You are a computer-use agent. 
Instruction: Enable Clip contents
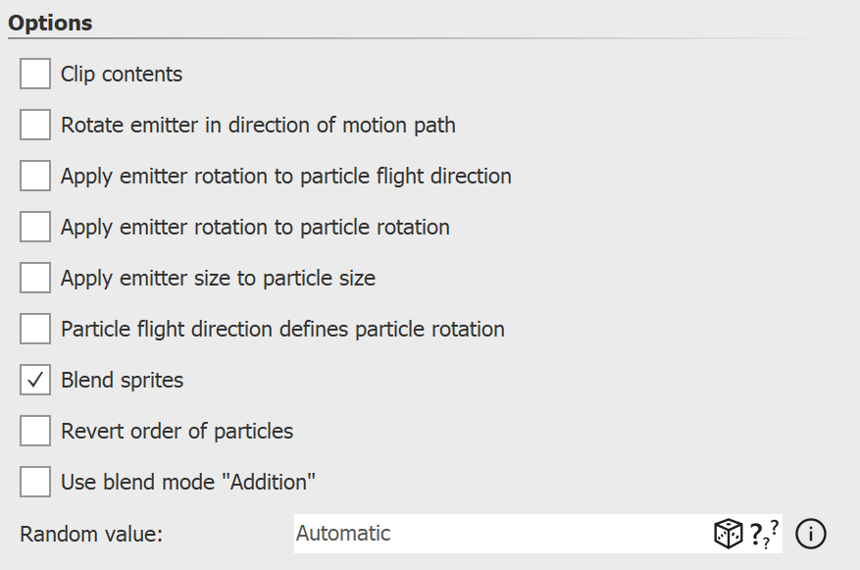point(34,73)
